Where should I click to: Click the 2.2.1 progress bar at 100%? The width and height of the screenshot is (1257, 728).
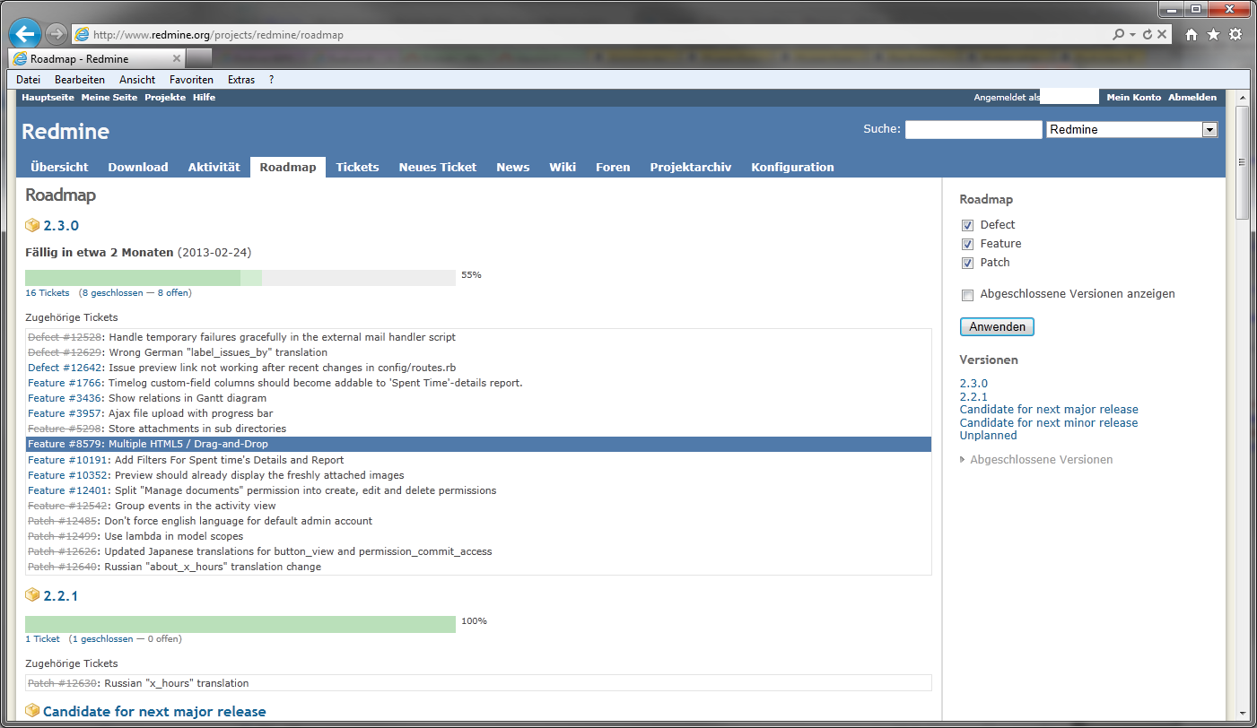point(240,624)
